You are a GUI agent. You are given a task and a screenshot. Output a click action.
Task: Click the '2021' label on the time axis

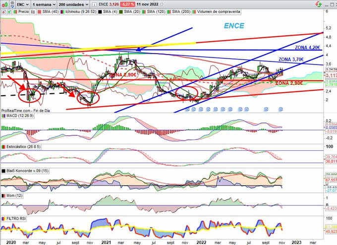(106, 243)
